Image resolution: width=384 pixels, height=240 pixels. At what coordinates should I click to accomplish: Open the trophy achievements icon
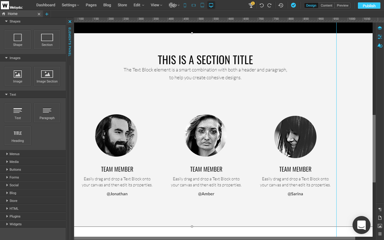251,5
